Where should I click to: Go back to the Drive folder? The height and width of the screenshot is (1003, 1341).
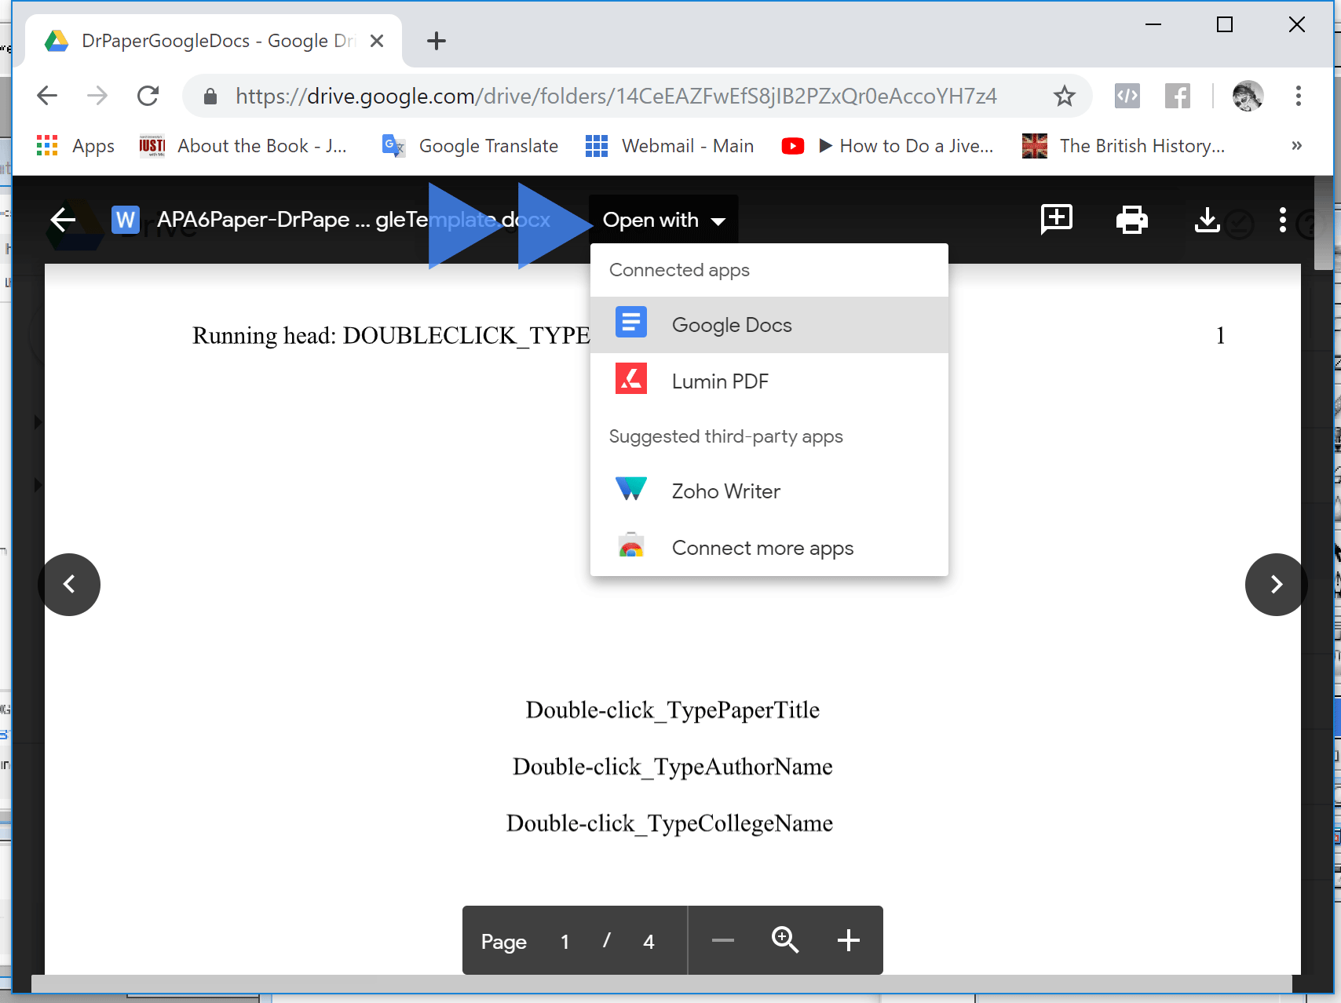(62, 220)
